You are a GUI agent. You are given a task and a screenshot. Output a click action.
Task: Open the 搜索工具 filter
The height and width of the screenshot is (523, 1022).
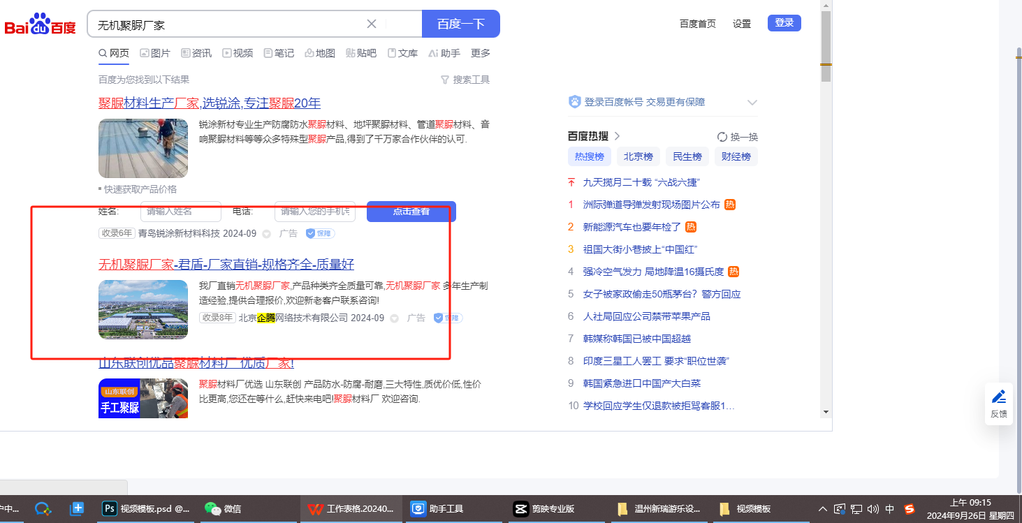click(x=465, y=80)
